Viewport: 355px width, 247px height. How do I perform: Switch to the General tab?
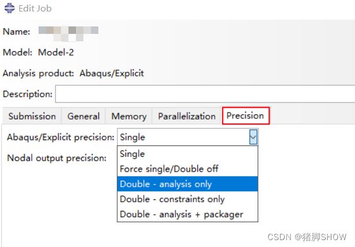click(x=83, y=116)
